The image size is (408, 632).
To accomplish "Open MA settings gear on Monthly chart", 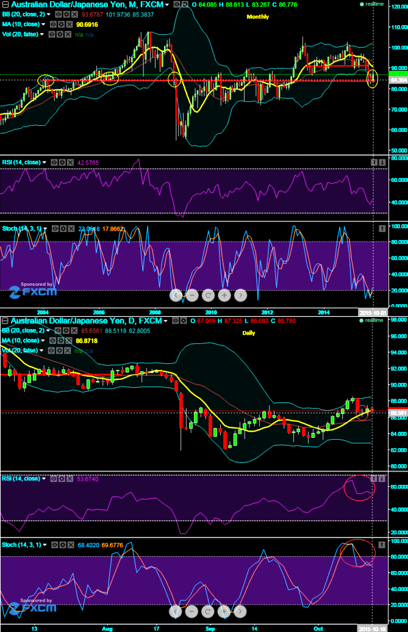I will [x=61, y=24].
